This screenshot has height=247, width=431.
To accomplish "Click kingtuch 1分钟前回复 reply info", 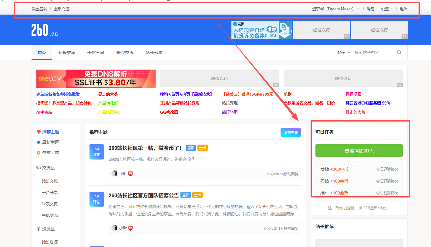I will pyautogui.click(x=281, y=228).
